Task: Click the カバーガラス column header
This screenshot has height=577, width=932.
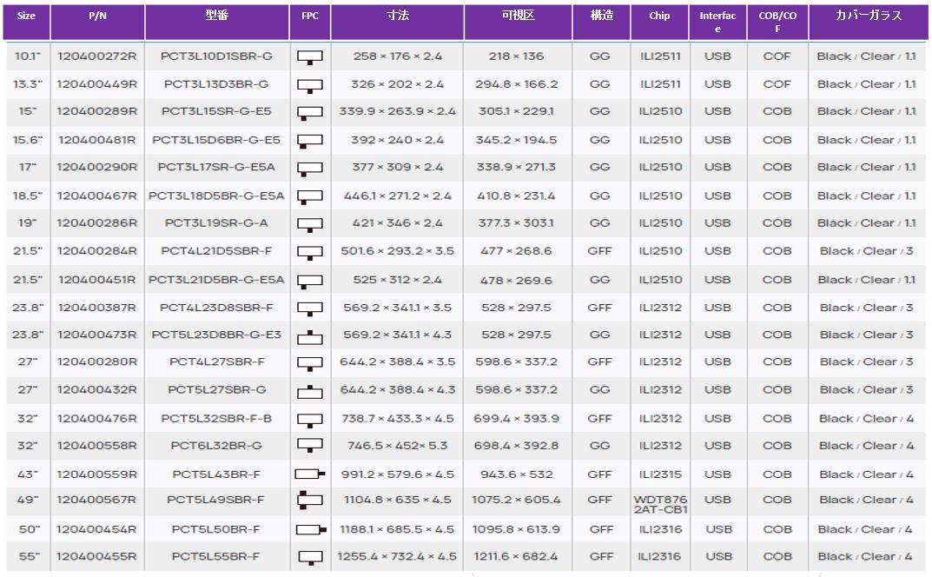Action: pyautogui.click(x=868, y=22)
